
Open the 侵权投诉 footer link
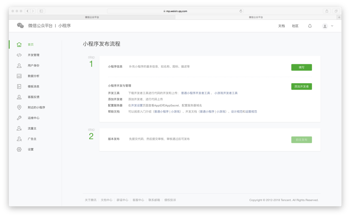click(170, 200)
